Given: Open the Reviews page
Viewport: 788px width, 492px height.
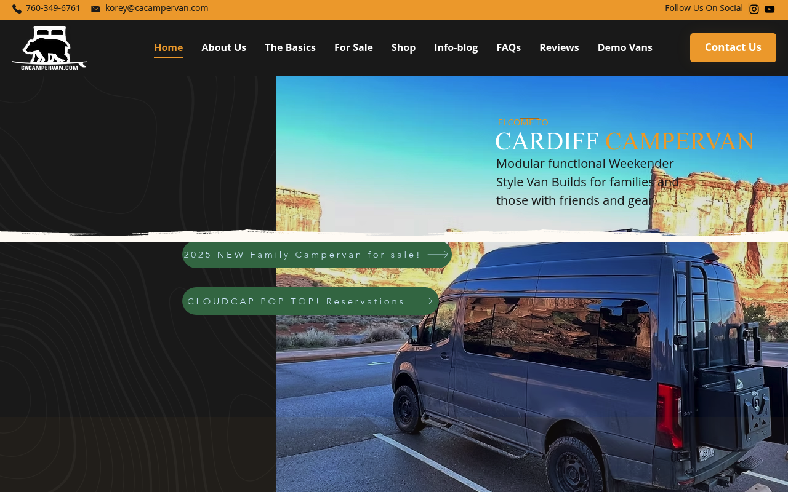Looking at the screenshot, I should click(559, 46).
